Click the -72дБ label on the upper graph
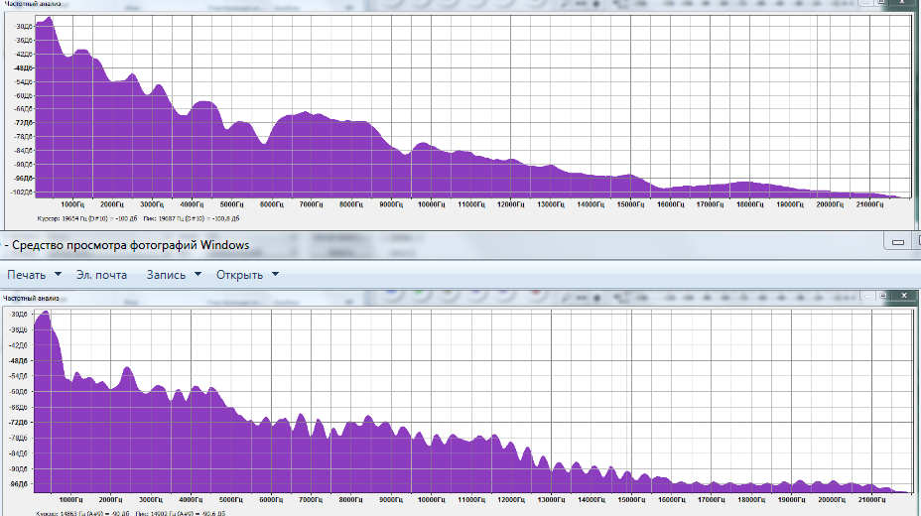 24,123
